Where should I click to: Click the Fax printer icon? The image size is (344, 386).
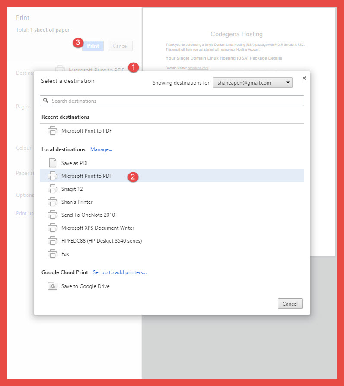pos(52,253)
